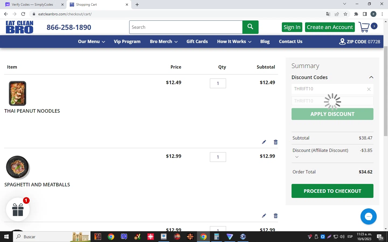The width and height of the screenshot is (388, 242).
Task: Click Proceed to Checkout button
Action: [x=332, y=191]
